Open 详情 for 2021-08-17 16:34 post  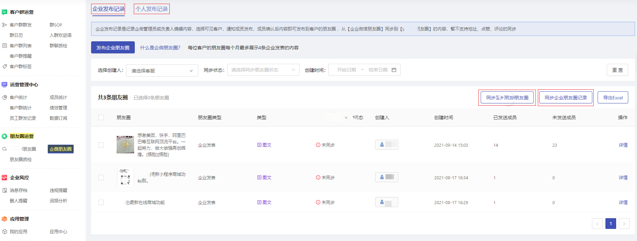(623, 178)
